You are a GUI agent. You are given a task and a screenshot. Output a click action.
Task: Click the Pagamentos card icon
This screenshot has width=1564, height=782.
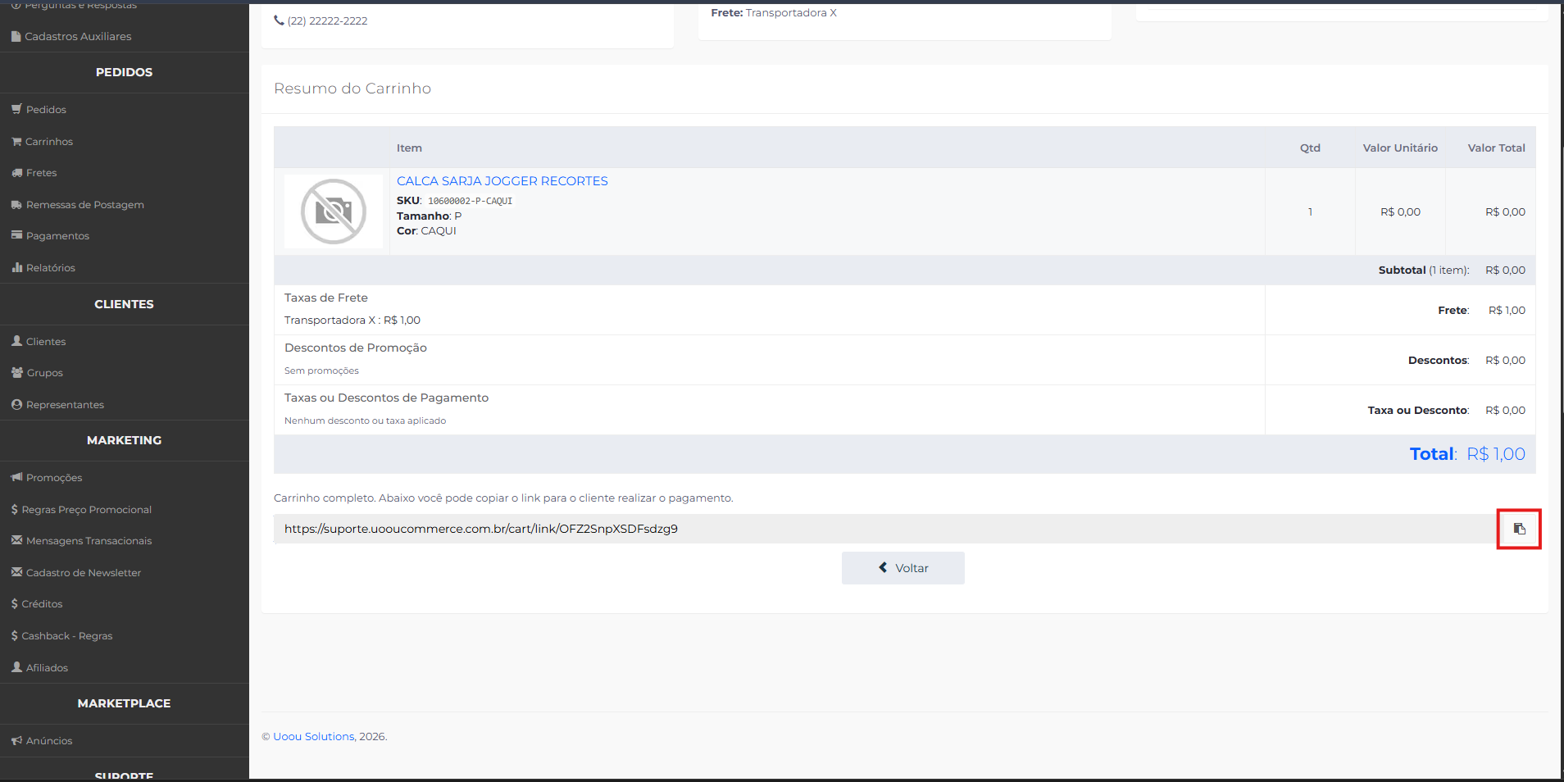16,235
